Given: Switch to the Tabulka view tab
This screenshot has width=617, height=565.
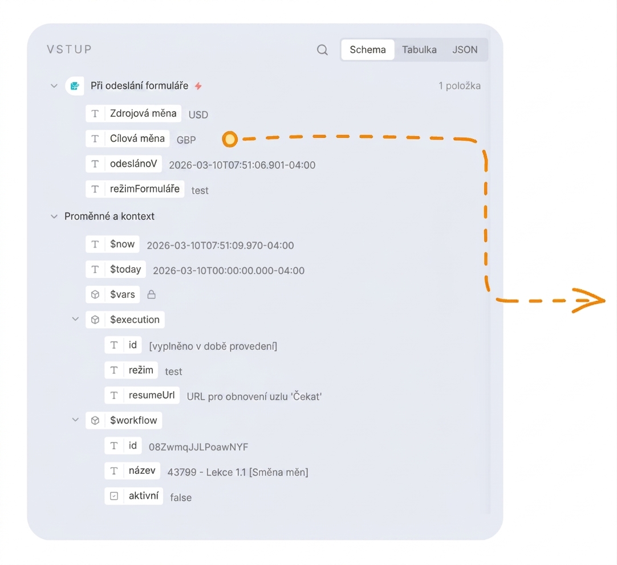Looking at the screenshot, I should click(419, 50).
